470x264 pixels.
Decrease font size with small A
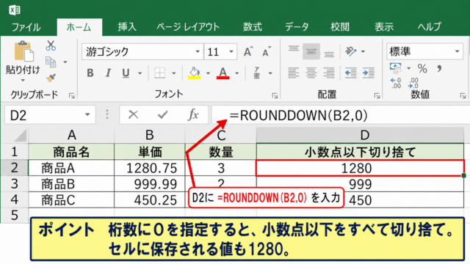tap(267, 52)
